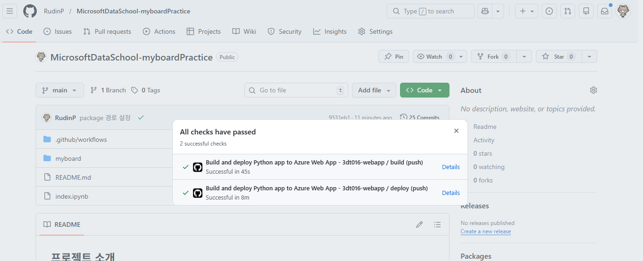Open pull requests icon in header
The width and height of the screenshot is (643, 261).
[568, 11]
